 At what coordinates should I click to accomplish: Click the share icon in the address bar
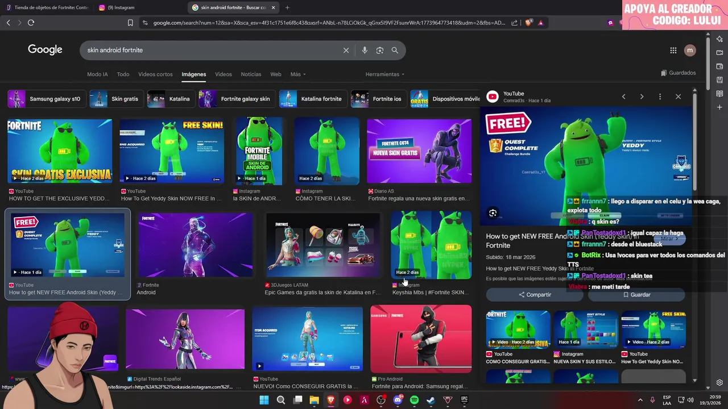click(x=514, y=23)
